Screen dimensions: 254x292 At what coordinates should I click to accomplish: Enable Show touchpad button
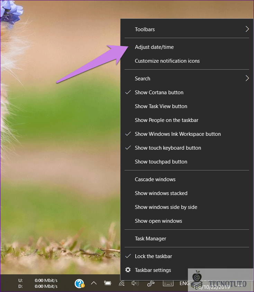pos(187,161)
